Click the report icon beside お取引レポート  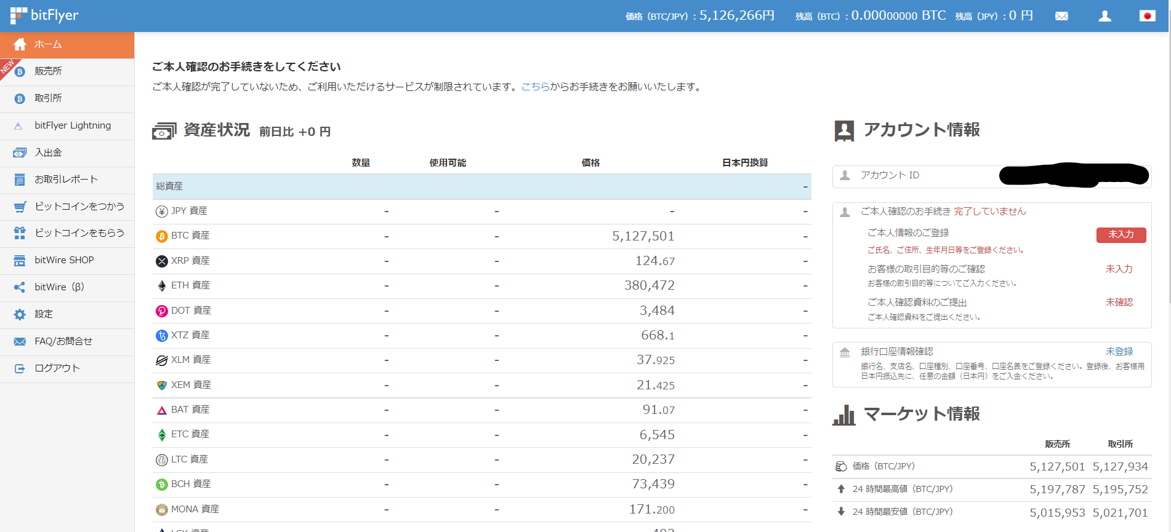point(20,180)
